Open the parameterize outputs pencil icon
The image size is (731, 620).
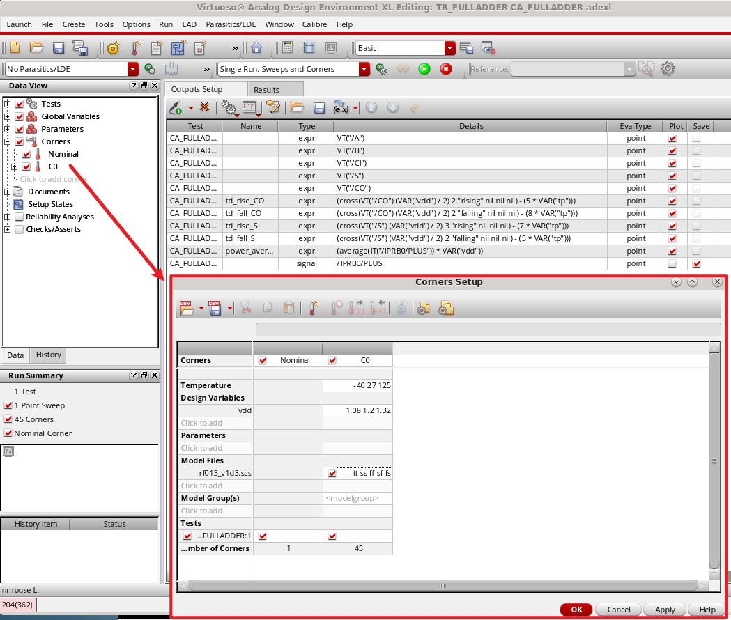272,107
